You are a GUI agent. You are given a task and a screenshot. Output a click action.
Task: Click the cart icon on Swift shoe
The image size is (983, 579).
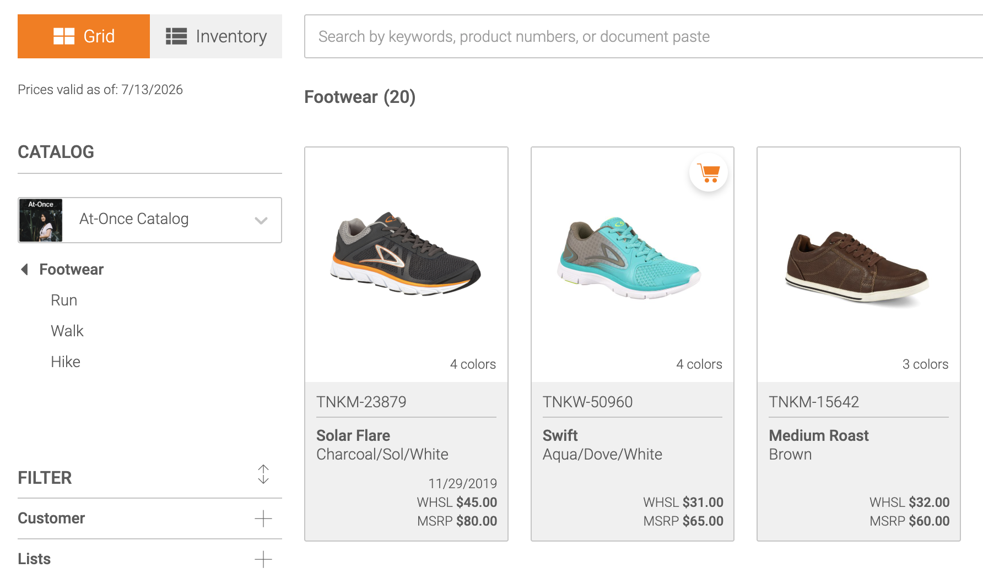point(709,173)
